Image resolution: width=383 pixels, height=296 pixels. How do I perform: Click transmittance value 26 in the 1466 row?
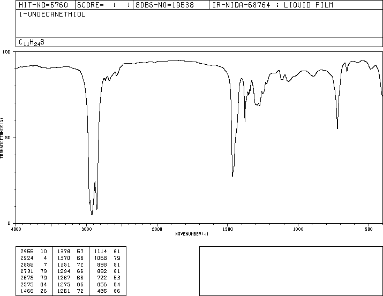(43, 291)
